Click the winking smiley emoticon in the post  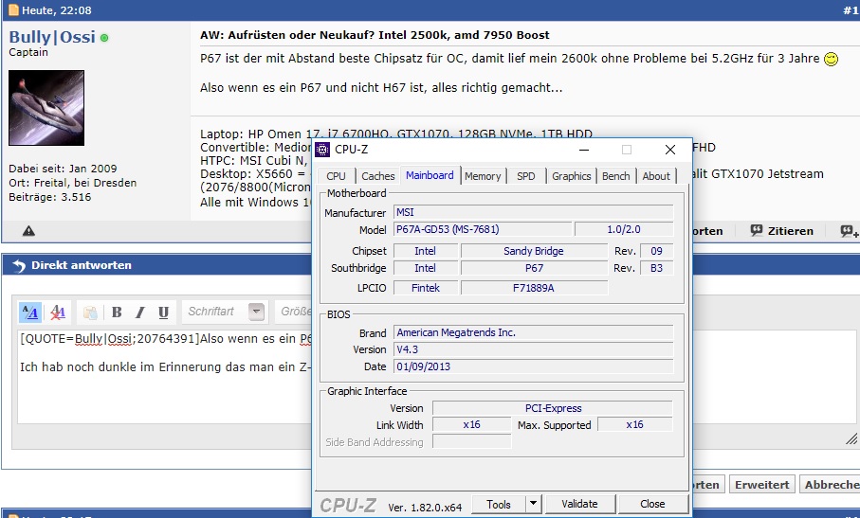click(831, 59)
